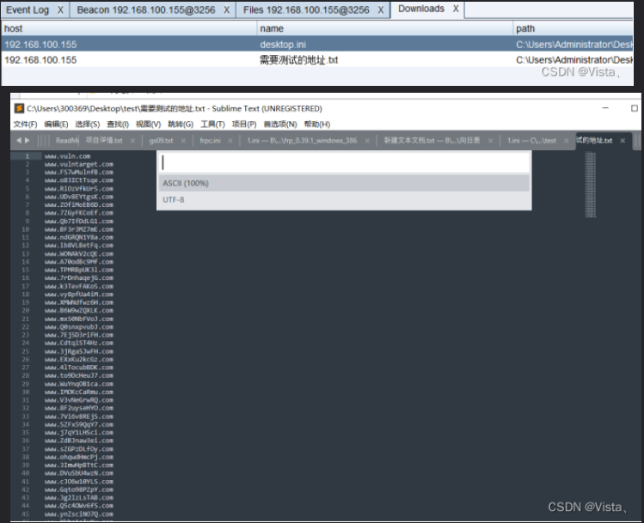644x523 pixels.
Task: Maximize the Sublime Text window
Action: [635, 108]
